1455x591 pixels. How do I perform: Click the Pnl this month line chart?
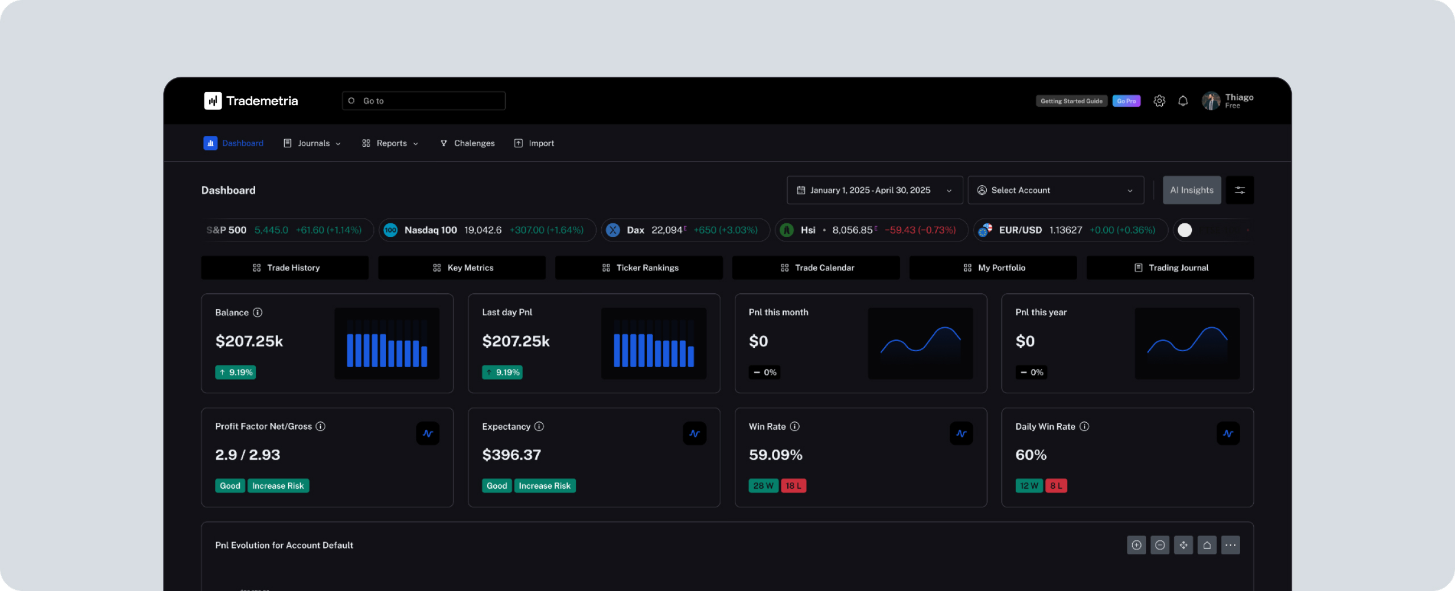click(x=920, y=344)
